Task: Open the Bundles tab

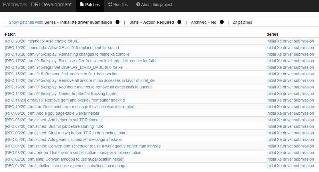Action: (x=118, y=5)
